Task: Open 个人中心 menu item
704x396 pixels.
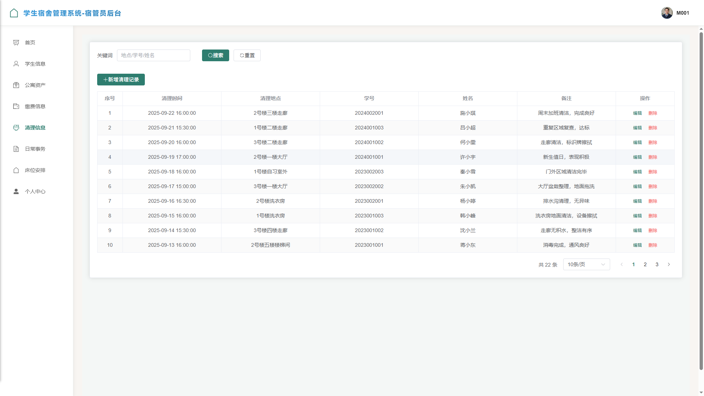Action: [x=37, y=191]
